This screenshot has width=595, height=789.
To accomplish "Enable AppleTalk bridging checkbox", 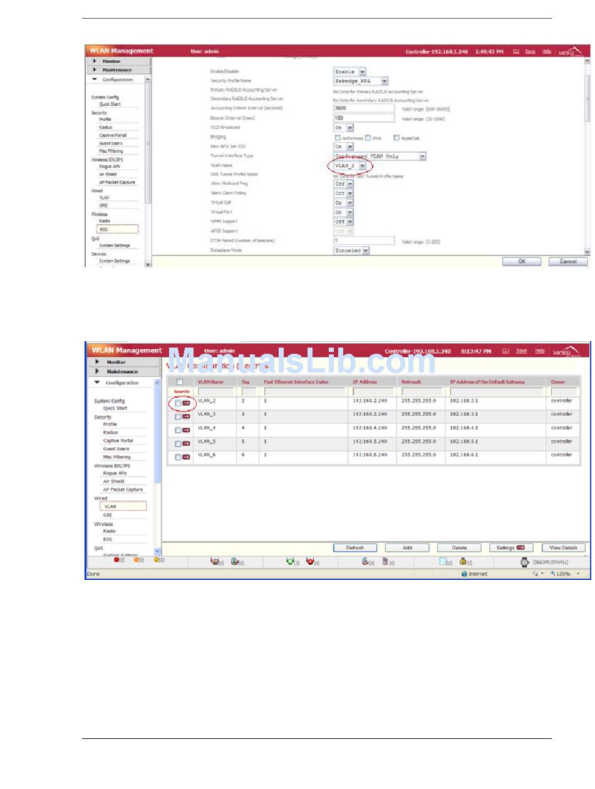I will click(x=397, y=137).
